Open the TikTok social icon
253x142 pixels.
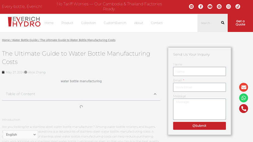[x=238, y=7]
